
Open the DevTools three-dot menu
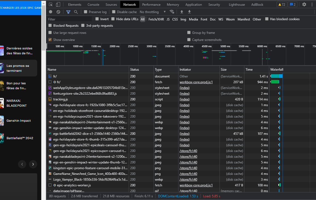[x=312, y=4]
